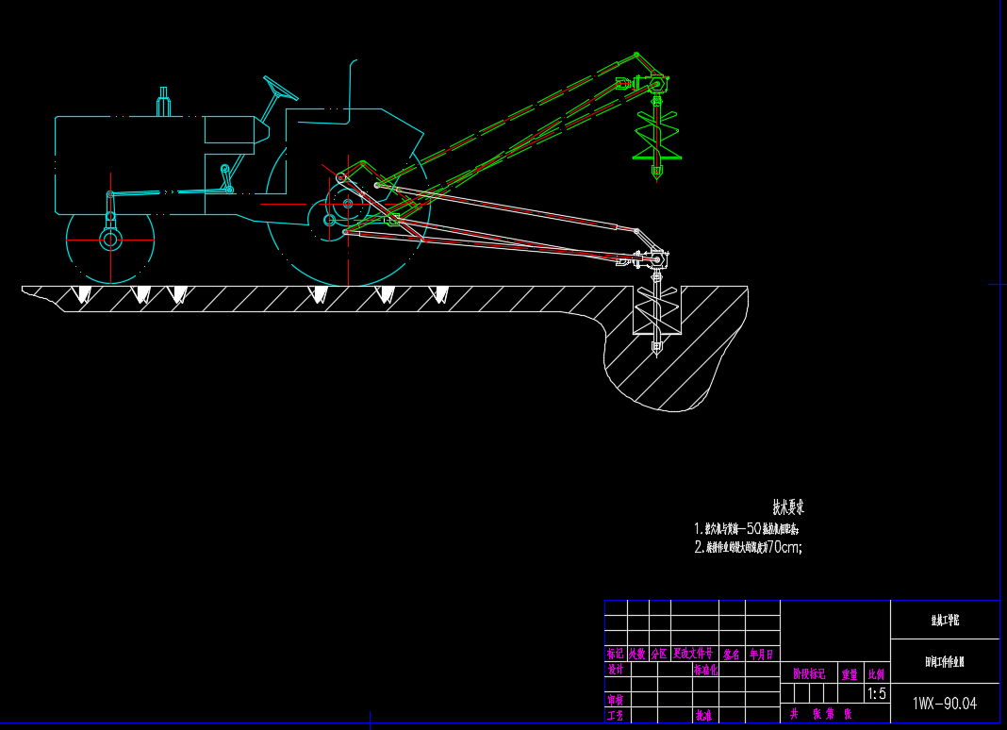Select the tractor steering wheel
Viewport: 1007px width, 730px height.
pos(281,88)
